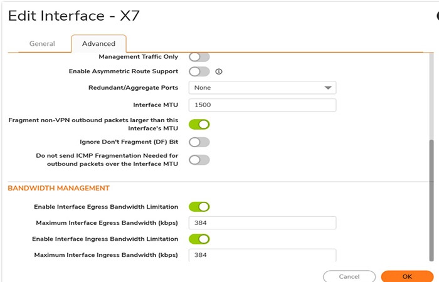Click the vertical scrollbar thumb
439x282 pixels.
[431, 201]
